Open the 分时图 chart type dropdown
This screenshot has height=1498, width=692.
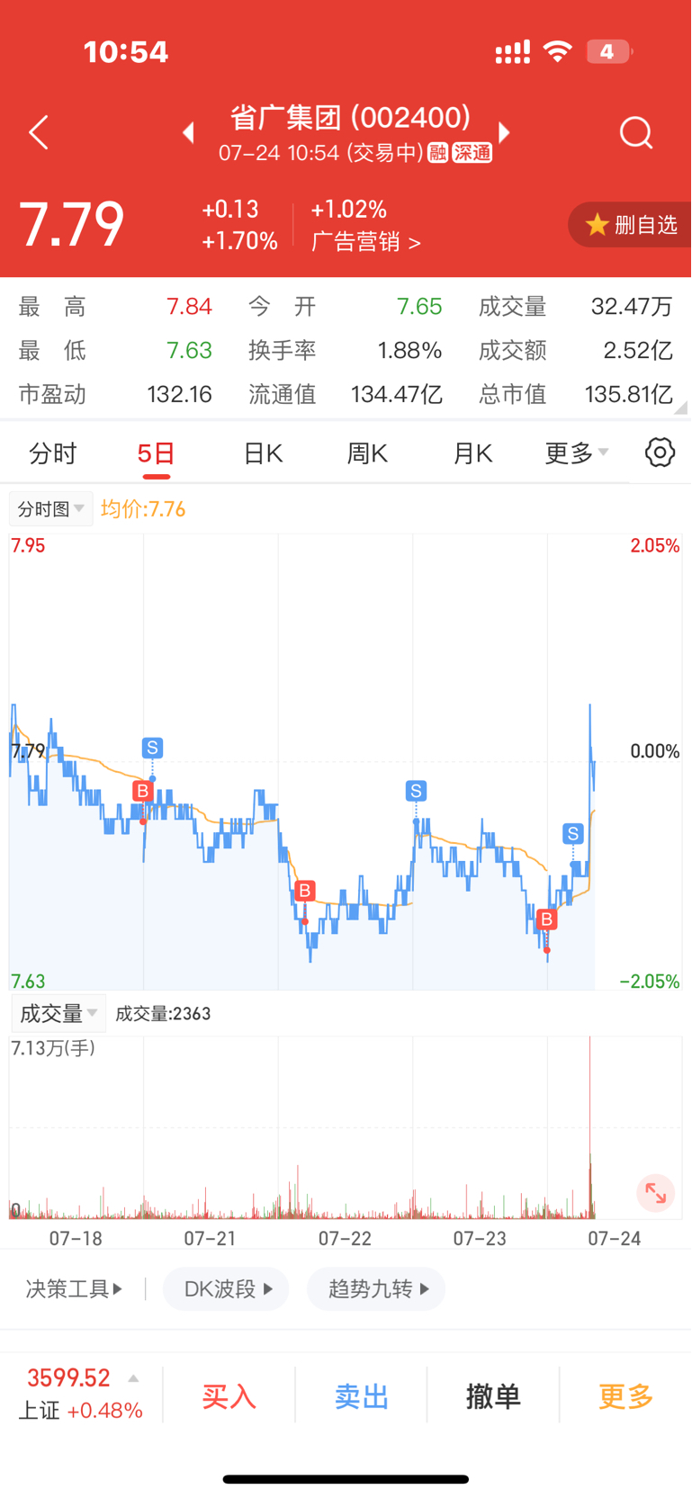coord(50,509)
